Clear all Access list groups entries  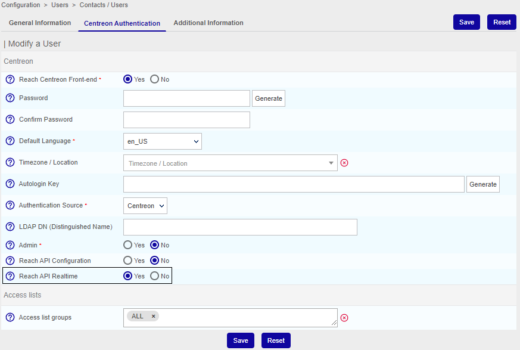pyautogui.click(x=344, y=318)
